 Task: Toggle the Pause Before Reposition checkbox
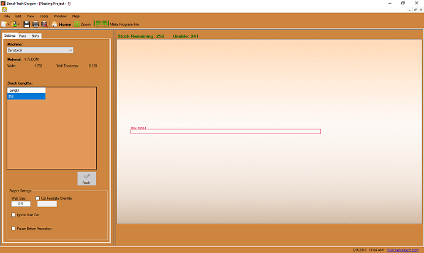(x=14, y=228)
